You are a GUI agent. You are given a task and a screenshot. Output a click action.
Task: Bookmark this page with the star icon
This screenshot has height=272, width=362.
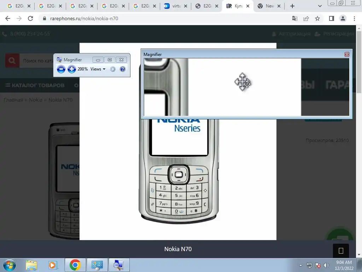click(x=317, y=18)
